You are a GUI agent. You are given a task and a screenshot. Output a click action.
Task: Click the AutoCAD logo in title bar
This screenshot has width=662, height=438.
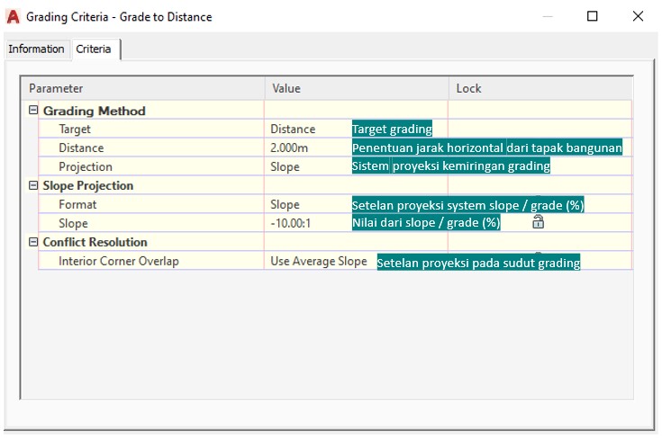pos(14,16)
